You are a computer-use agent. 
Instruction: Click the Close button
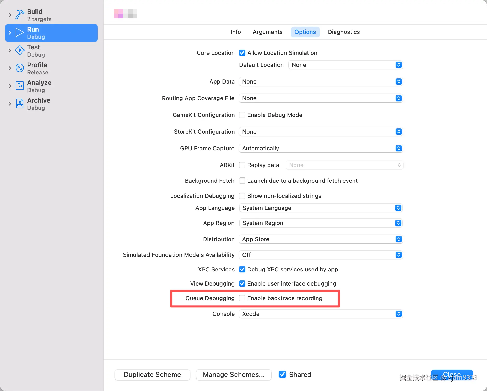coord(452,375)
